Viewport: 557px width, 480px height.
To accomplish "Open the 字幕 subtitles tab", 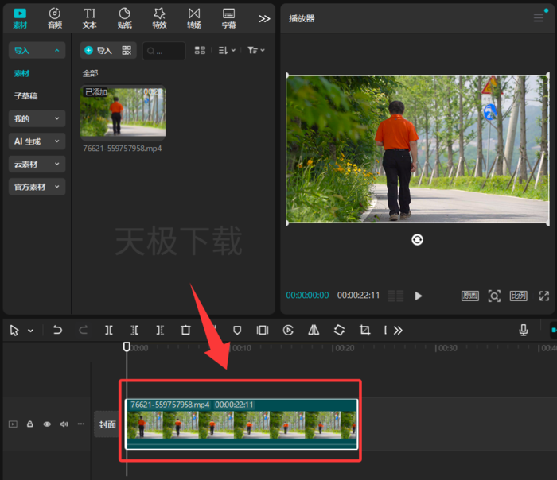I will 229,18.
